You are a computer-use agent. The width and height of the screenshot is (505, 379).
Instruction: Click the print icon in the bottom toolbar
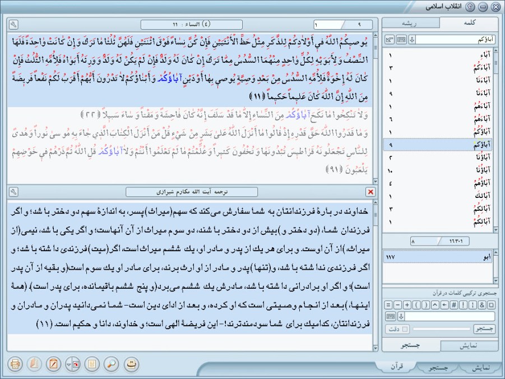tap(15, 364)
